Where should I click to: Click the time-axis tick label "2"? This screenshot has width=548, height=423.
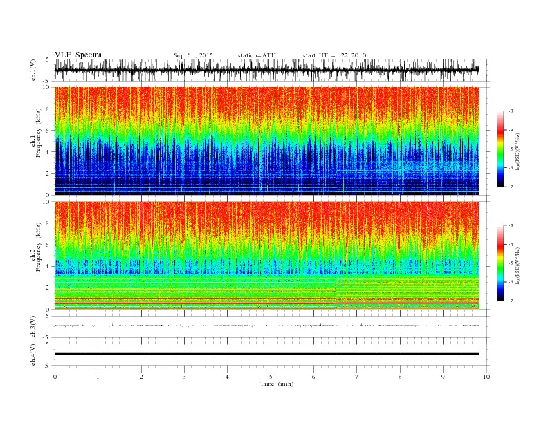141,377
